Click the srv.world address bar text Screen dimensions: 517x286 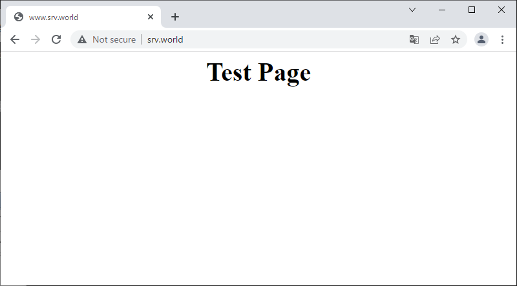pos(165,39)
